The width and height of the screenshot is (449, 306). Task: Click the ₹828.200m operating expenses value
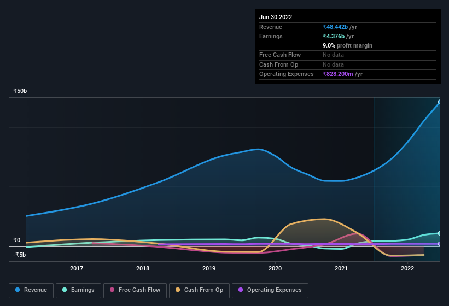click(x=337, y=74)
